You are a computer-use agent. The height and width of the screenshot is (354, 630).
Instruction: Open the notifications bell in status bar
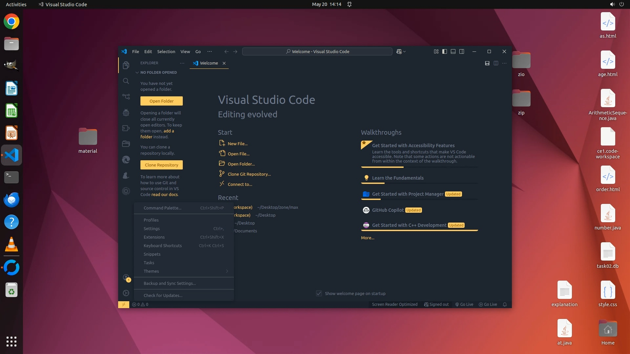(505, 305)
